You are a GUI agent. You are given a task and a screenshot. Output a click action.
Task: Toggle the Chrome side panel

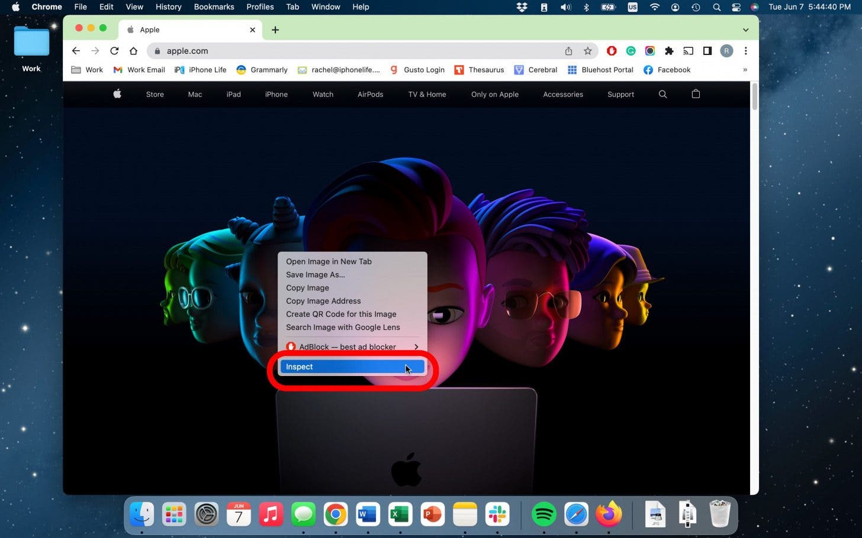(707, 51)
